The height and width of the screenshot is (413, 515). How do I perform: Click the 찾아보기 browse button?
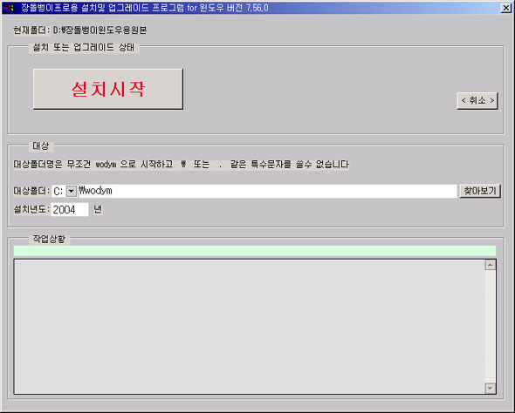click(x=479, y=191)
